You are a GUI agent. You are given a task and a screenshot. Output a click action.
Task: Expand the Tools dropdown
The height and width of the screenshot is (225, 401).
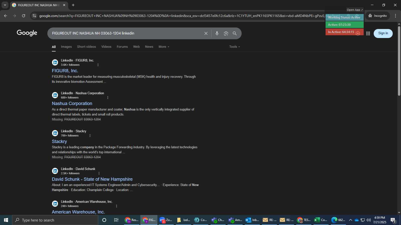[x=235, y=47]
